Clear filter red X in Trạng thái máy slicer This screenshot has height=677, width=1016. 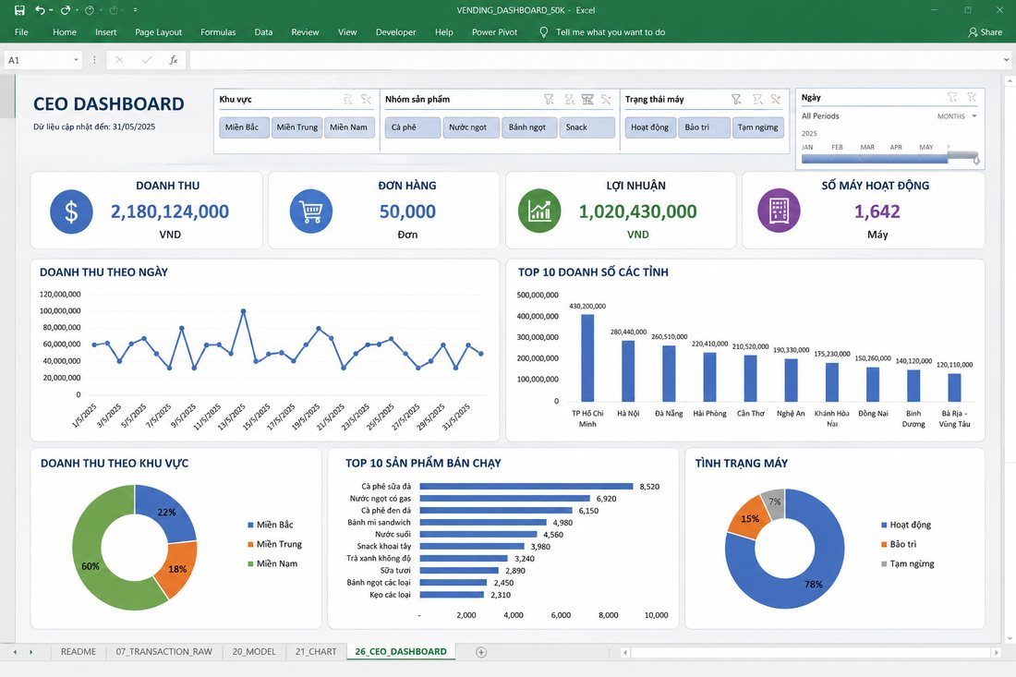coord(776,99)
